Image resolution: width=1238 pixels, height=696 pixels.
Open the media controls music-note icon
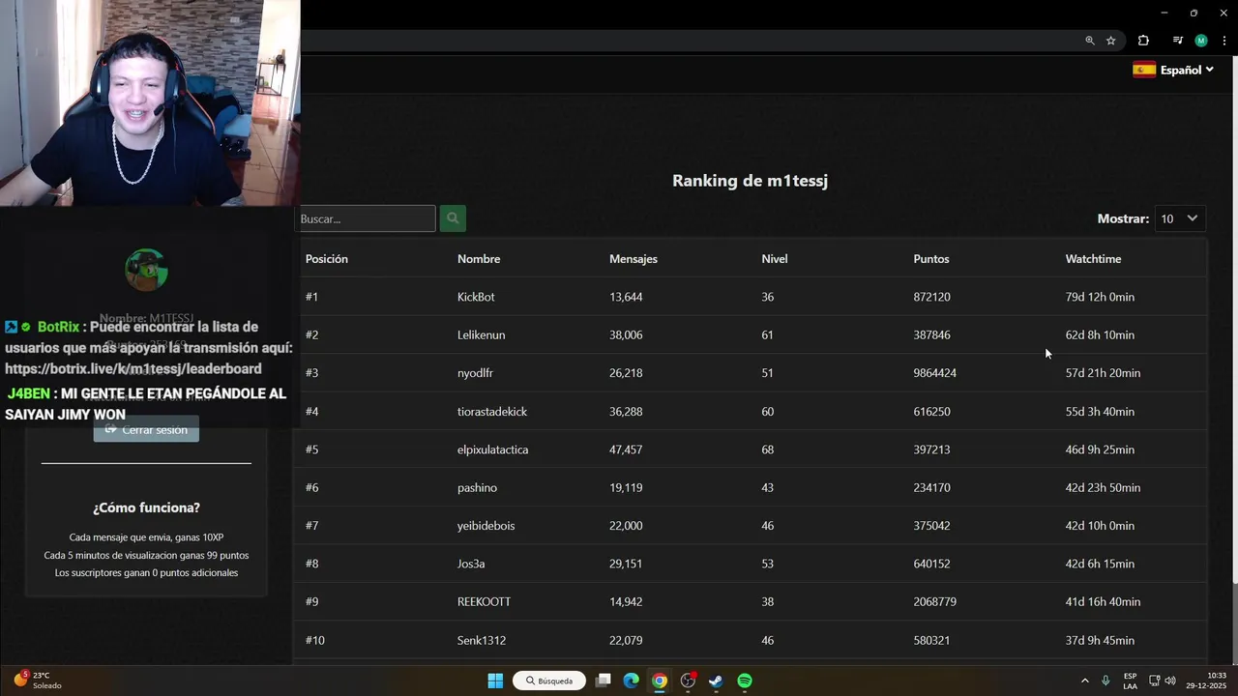1177,41
